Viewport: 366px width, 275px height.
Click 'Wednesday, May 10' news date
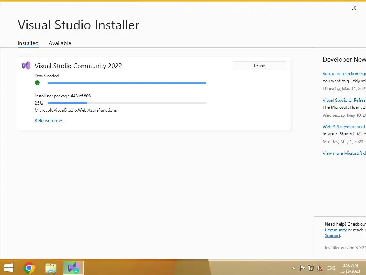[344, 115]
